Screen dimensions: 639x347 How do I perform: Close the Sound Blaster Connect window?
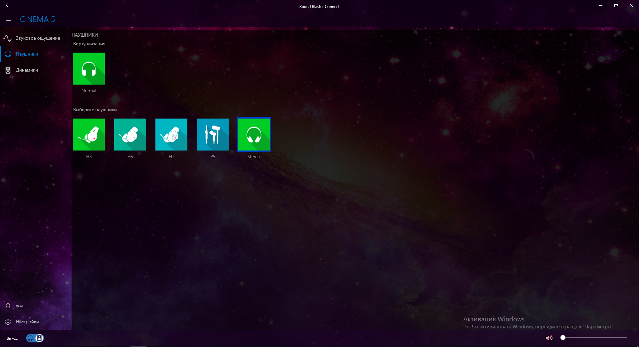tap(631, 5)
